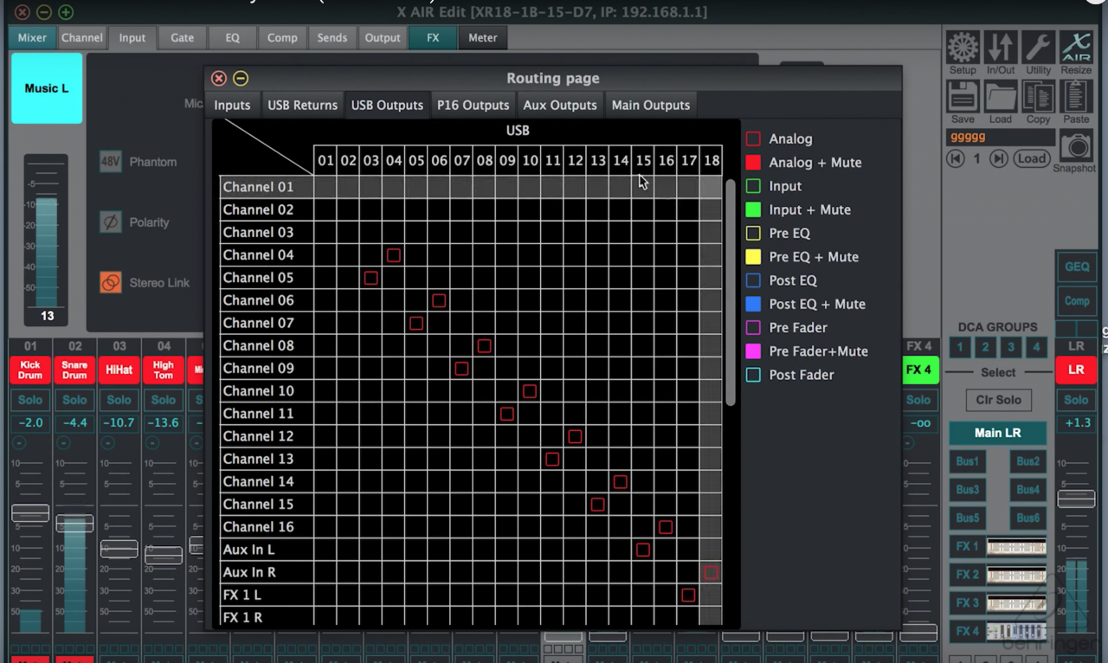Viewport: 1108px width, 663px height.
Task: Open the Sends tab
Action: pyautogui.click(x=332, y=37)
